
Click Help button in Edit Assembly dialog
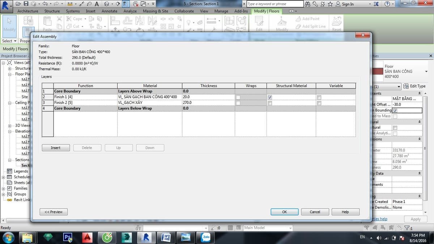345,212
